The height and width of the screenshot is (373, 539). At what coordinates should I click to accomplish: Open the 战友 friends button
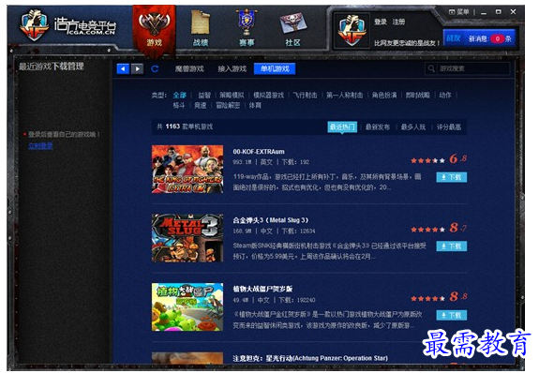click(453, 38)
